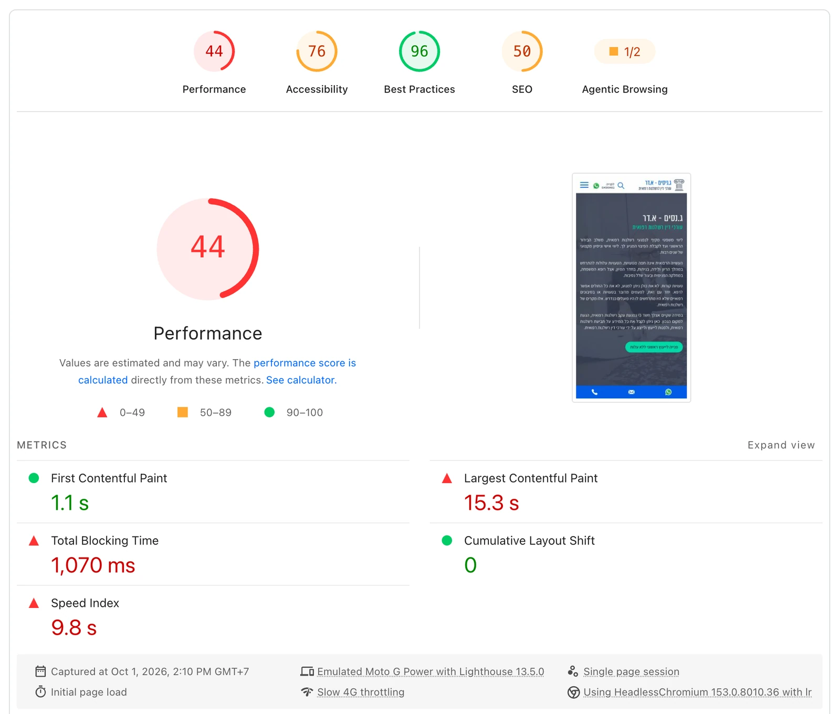
Task: Click red triangle next to Speed Index
Action: [x=34, y=603]
